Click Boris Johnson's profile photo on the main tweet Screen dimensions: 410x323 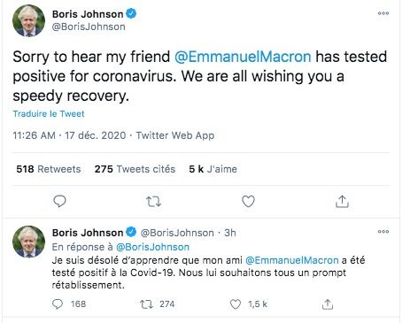tap(28, 21)
